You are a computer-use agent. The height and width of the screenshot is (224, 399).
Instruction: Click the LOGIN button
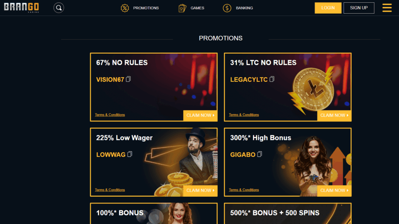click(328, 8)
